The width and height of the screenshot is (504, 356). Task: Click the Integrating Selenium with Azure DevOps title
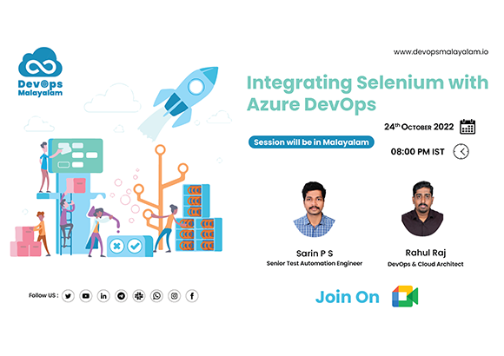tap(368, 93)
